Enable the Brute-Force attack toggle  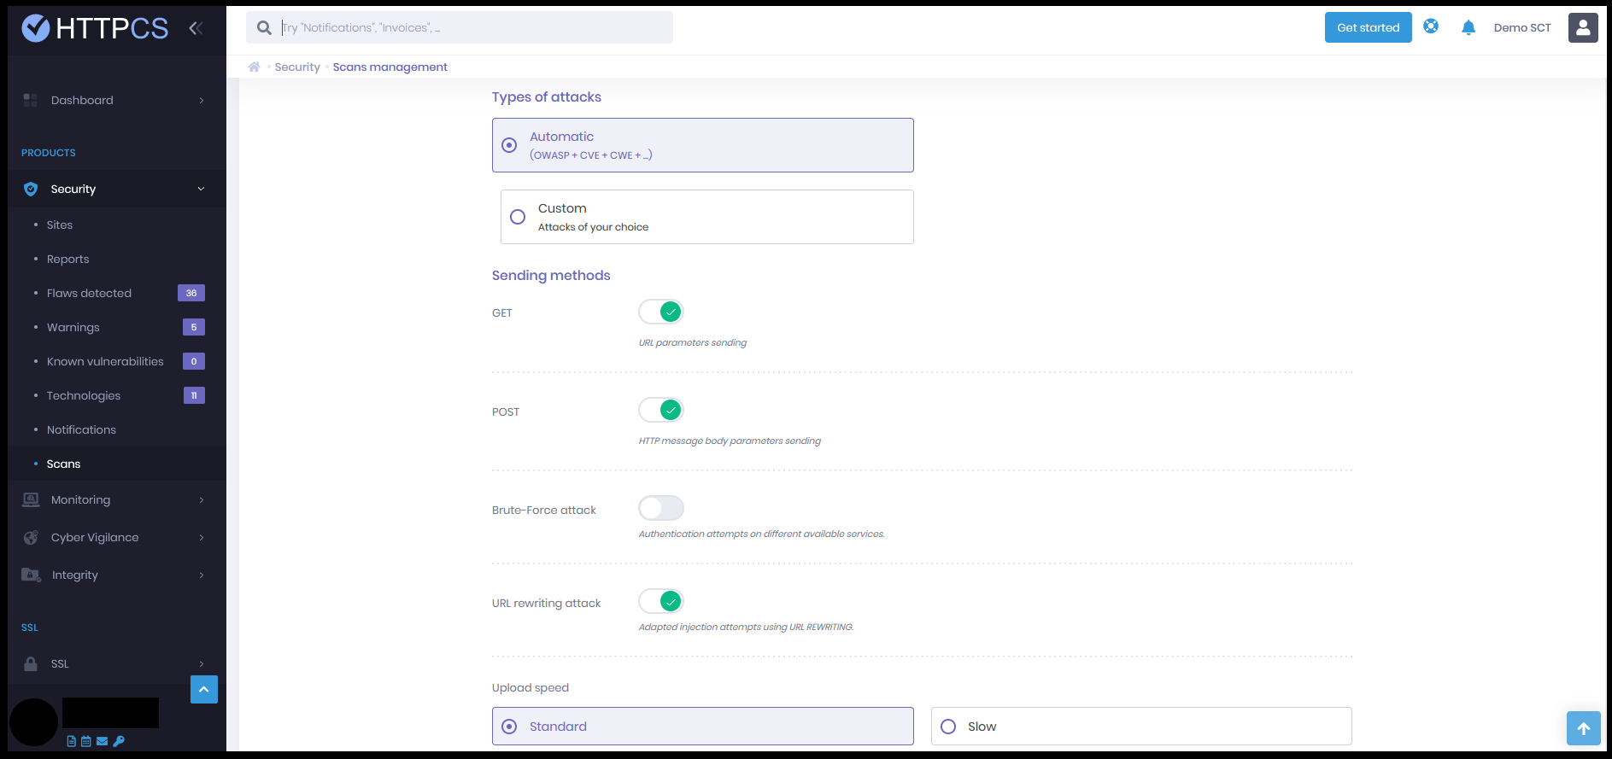coord(661,509)
